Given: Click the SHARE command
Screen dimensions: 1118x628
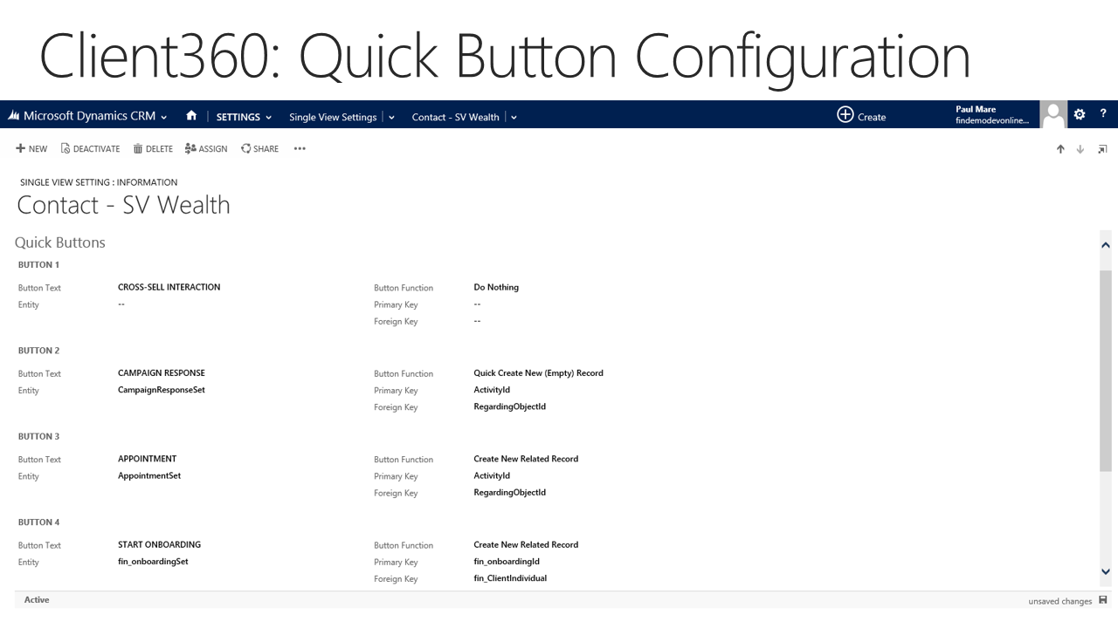Looking at the screenshot, I should point(259,149).
